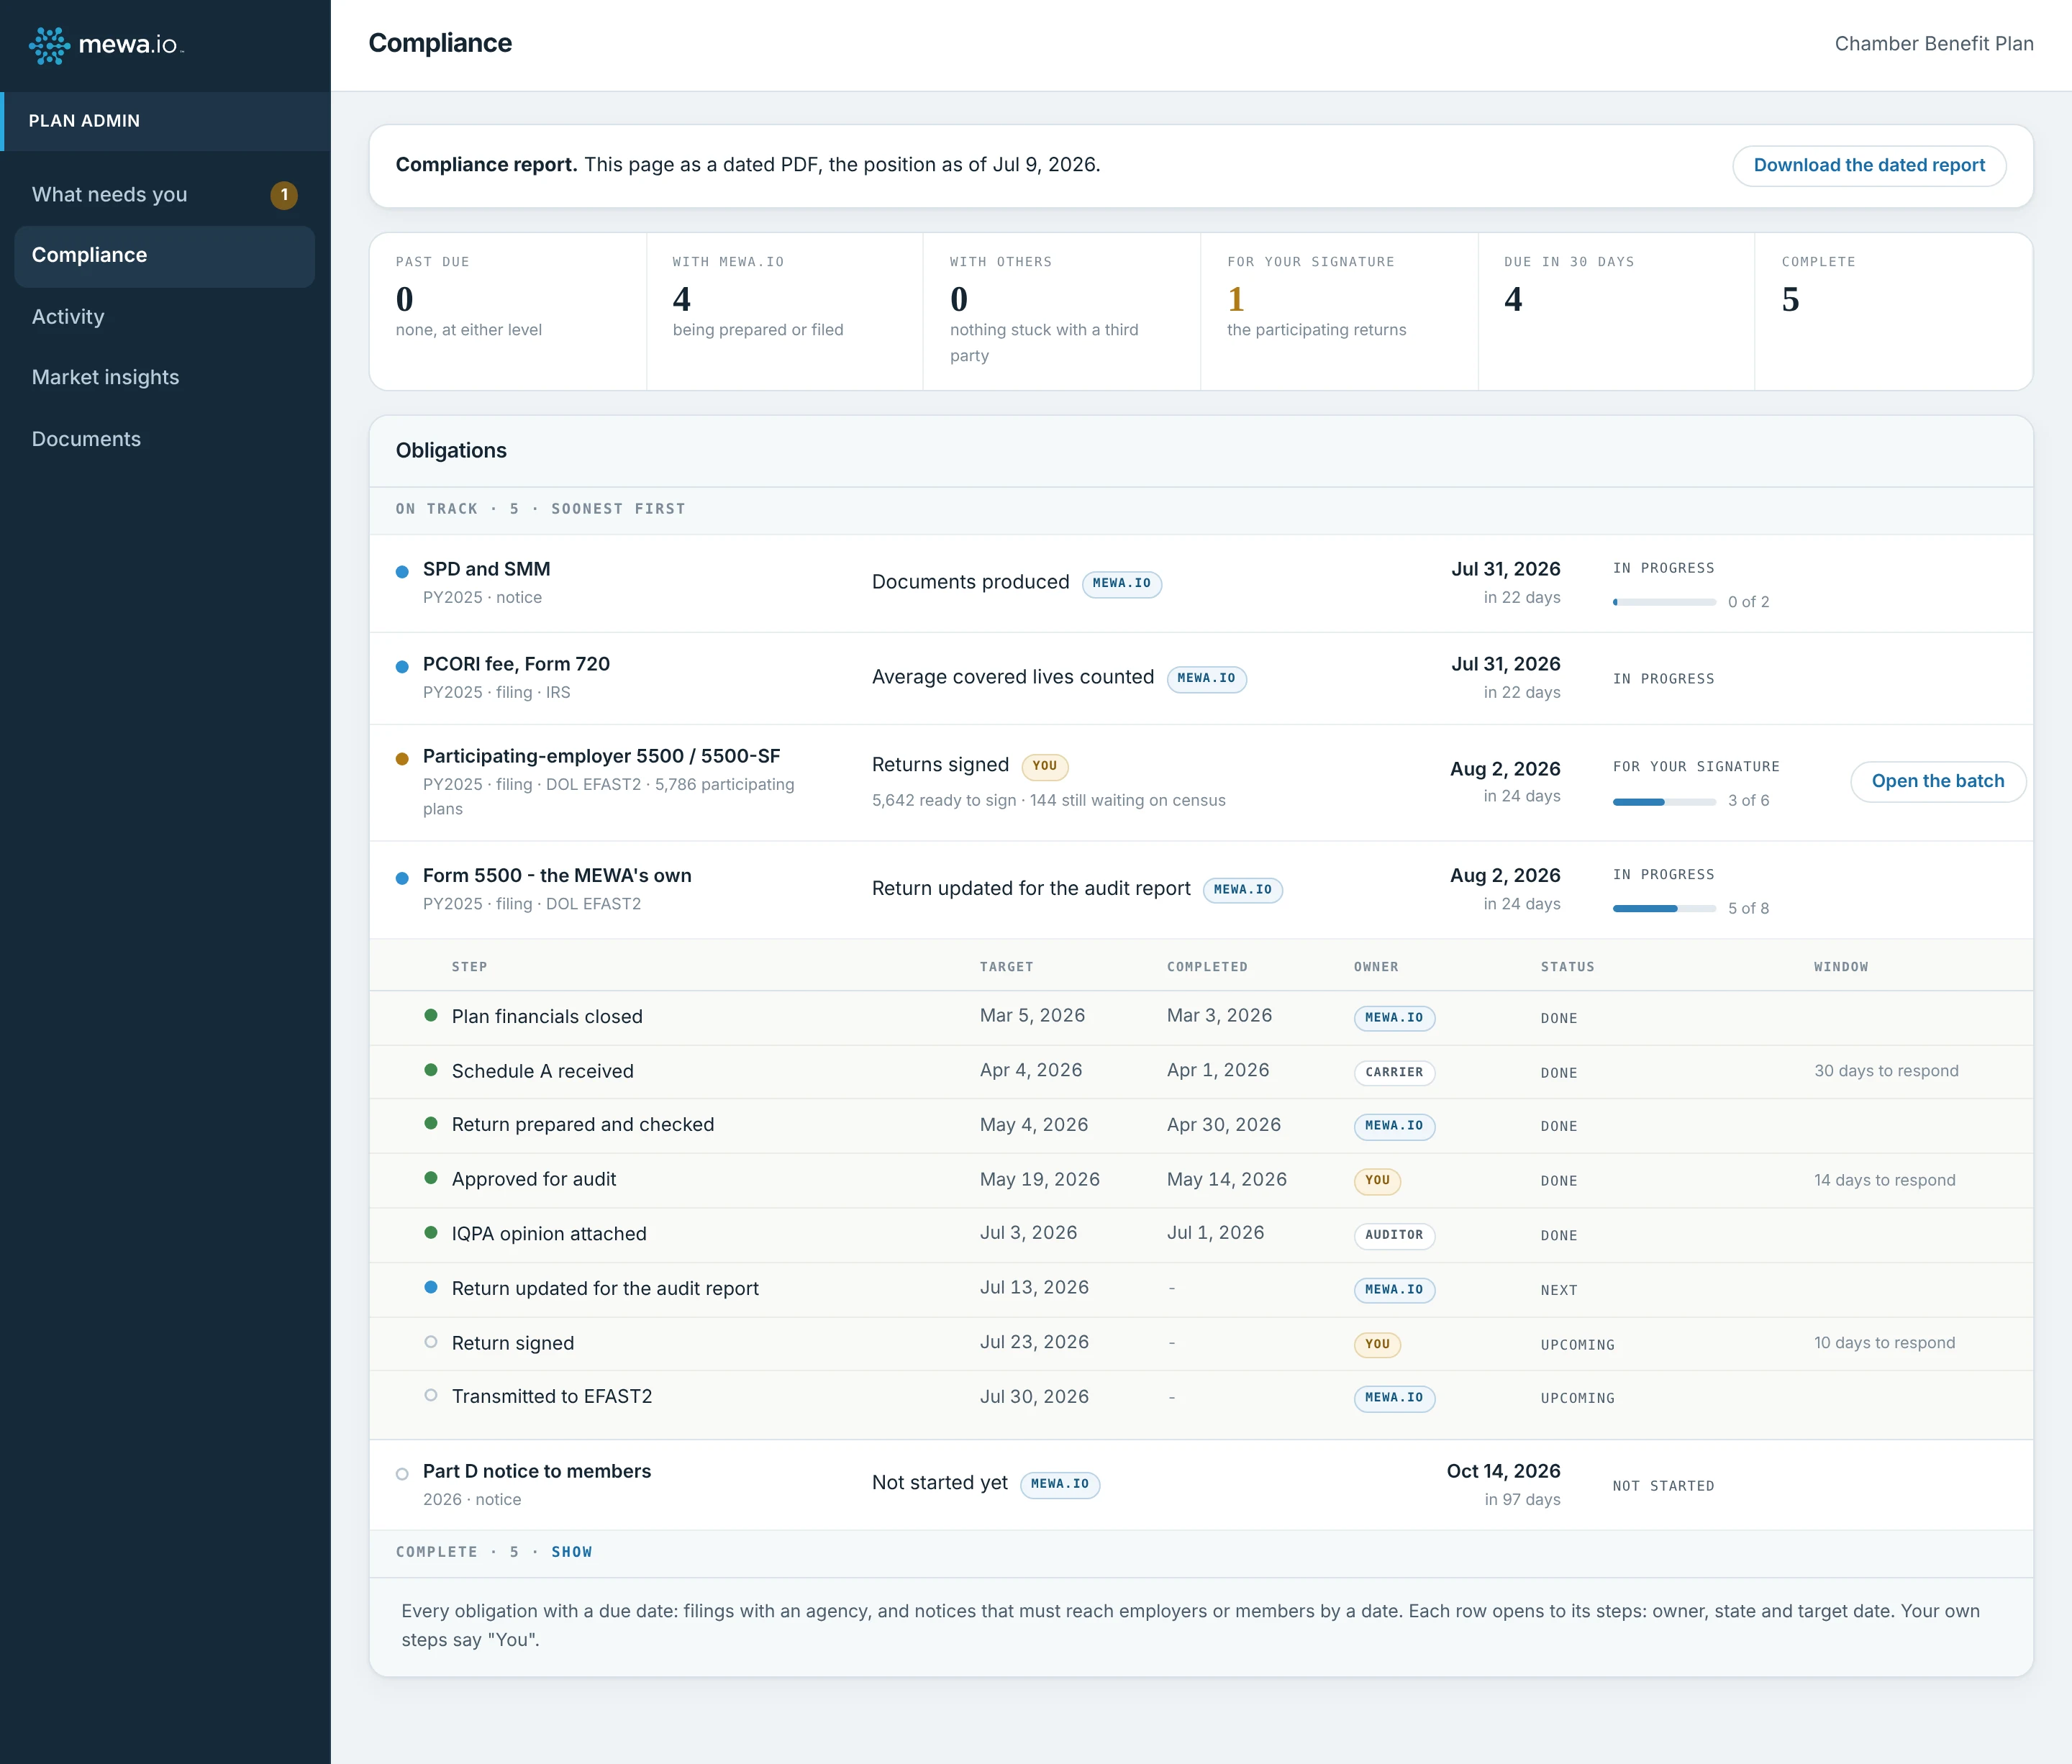
Task: Click the 'ON TRACK · 5 · SOONEST FIRST' header
Action: 541,509
